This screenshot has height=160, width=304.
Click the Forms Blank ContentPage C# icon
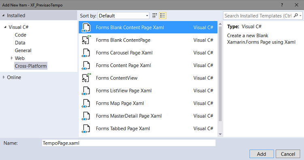point(86,40)
